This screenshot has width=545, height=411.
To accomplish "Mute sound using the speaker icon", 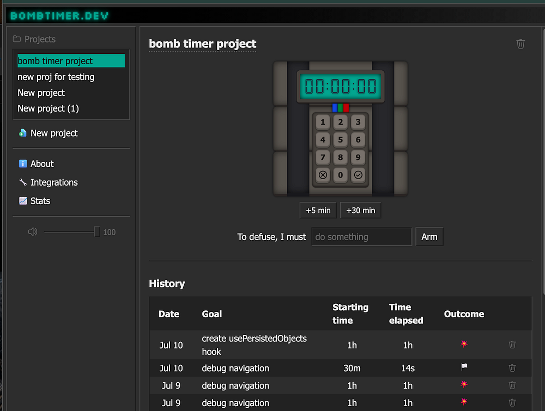I will tap(33, 232).
